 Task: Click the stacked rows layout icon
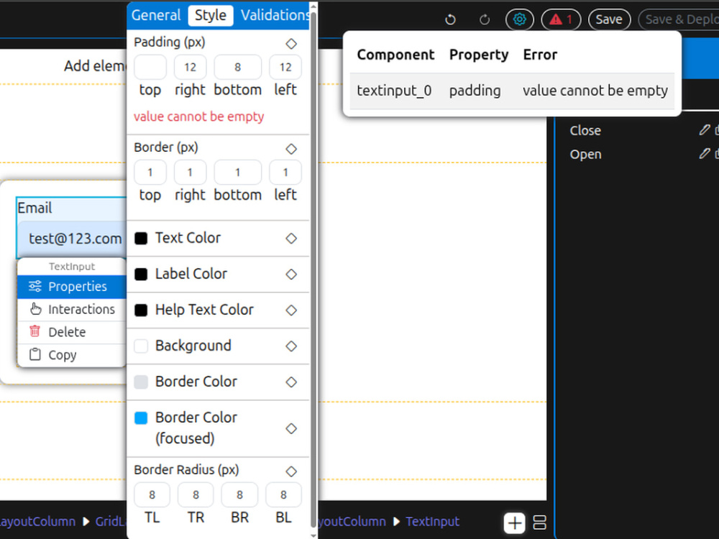540,522
